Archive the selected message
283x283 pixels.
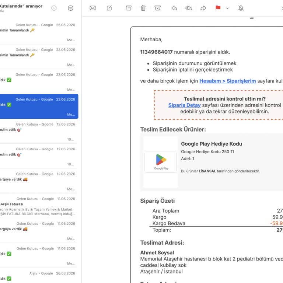click(x=129, y=8)
